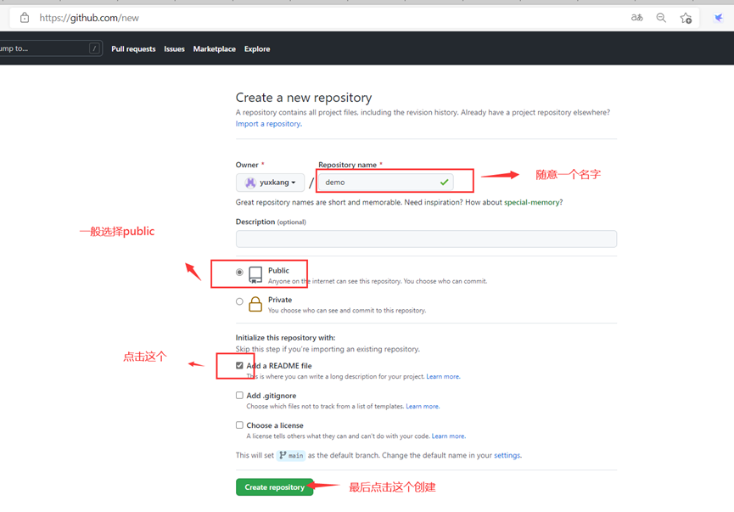Check the Choose a license checkbox
The image size is (734, 512).
[x=239, y=425]
